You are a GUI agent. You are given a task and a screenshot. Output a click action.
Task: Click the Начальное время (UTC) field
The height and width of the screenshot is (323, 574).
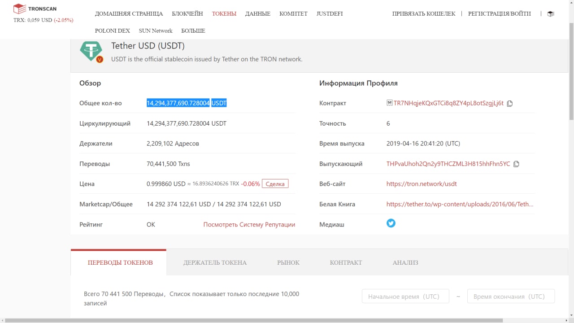pyautogui.click(x=405, y=297)
